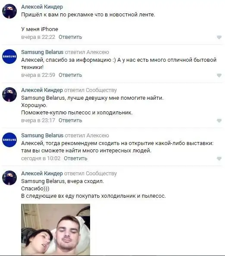Like the comment about пылесос и холодильник
The image size is (225, 256).
[x=219, y=120]
